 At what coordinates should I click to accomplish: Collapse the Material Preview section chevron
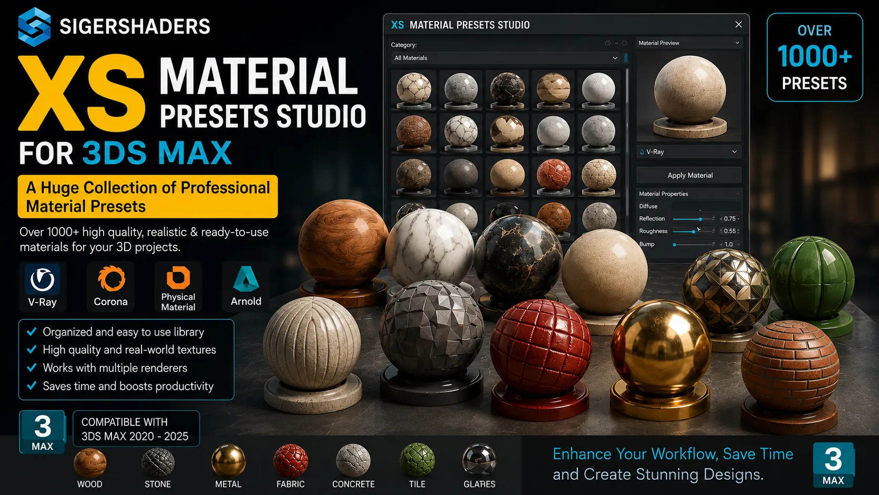click(737, 43)
